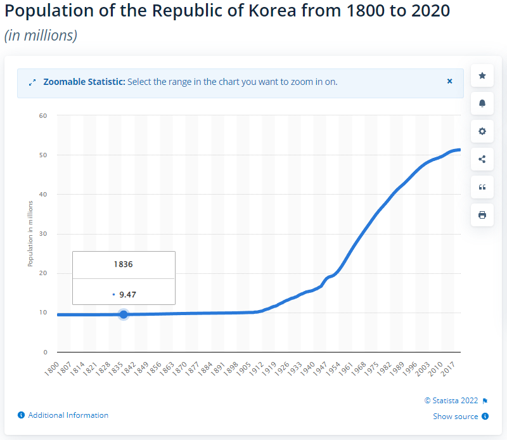Click info icon beside Additional Information
Viewport: 507px width, 440px height.
pyautogui.click(x=21, y=415)
